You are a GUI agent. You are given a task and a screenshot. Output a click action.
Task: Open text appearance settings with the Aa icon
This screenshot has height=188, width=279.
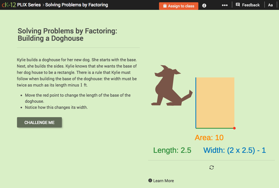(270, 5)
